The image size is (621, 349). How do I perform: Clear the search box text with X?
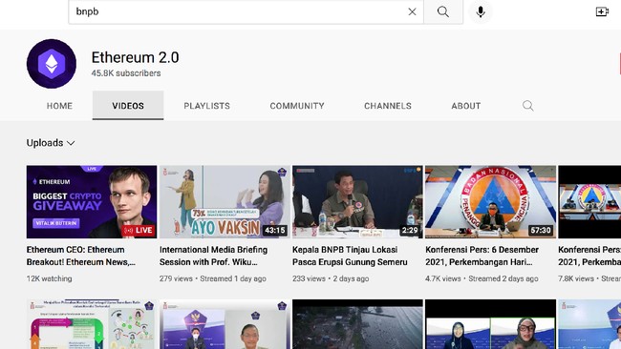(413, 11)
